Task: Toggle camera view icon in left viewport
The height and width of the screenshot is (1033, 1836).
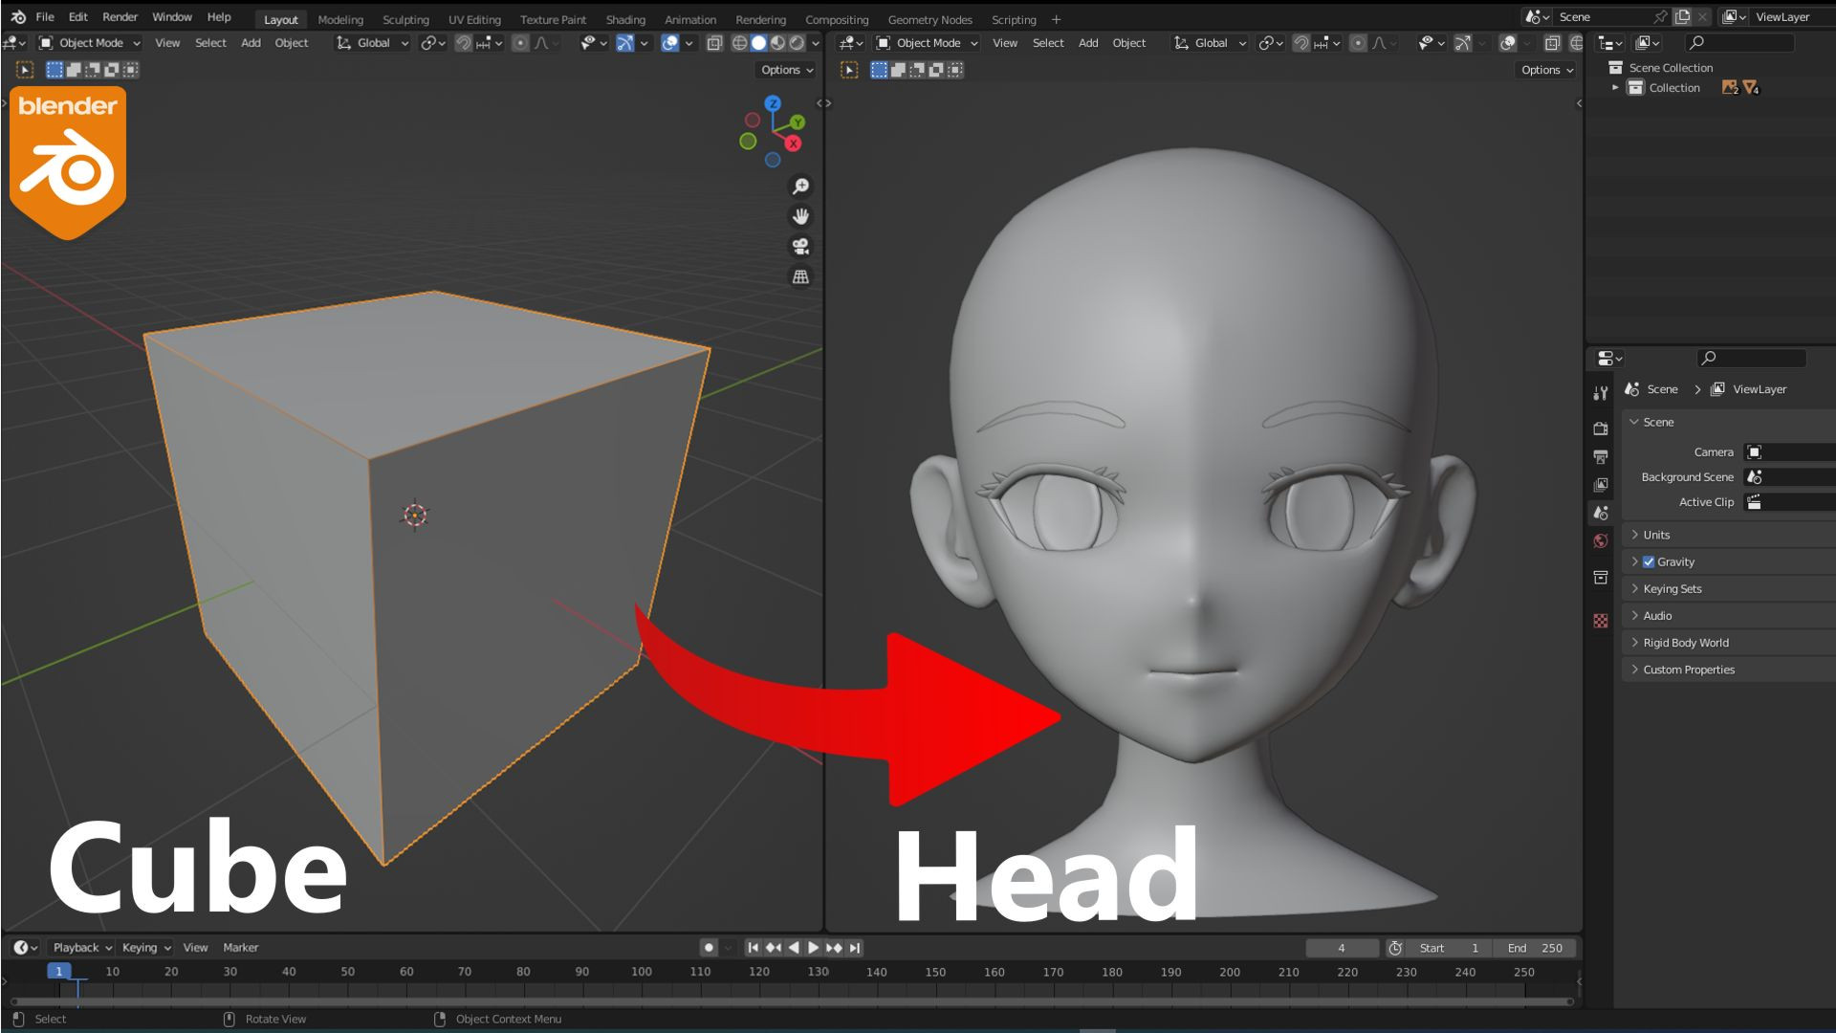Action: (x=800, y=247)
